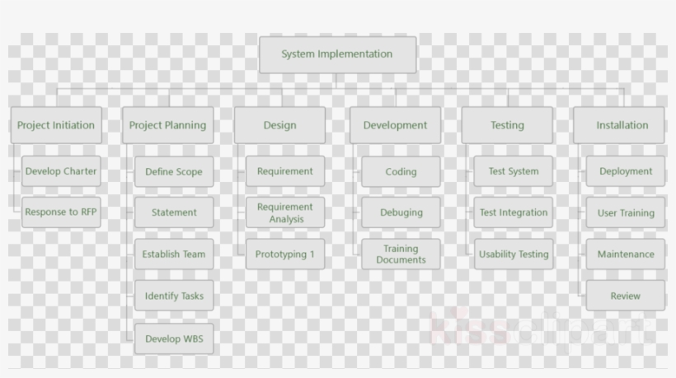676x378 pixels.
Task: Select the Project Planning box
Action: [x=167, y=125]
